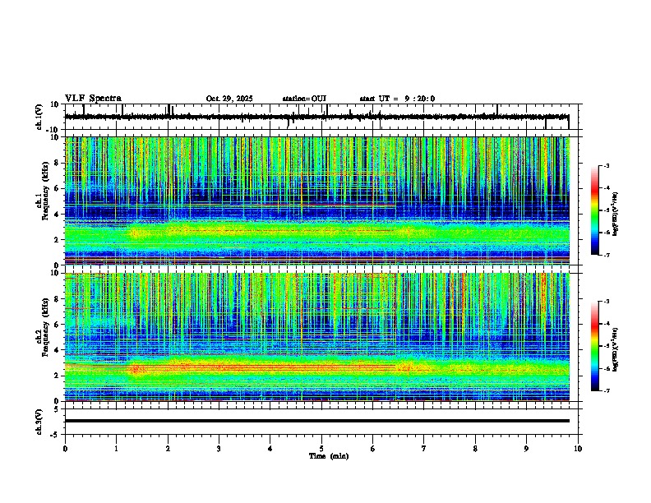
Task: Click time axis tick "3"
Action: [219, 449]
